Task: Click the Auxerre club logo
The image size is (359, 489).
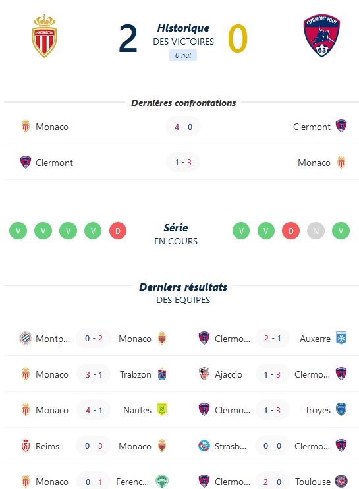Action: (x=341, y=338)
